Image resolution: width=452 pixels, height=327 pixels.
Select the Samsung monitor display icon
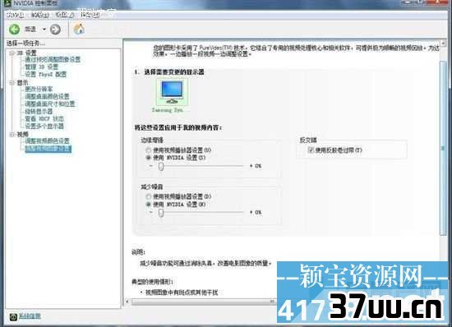click(x=172, y=92)
